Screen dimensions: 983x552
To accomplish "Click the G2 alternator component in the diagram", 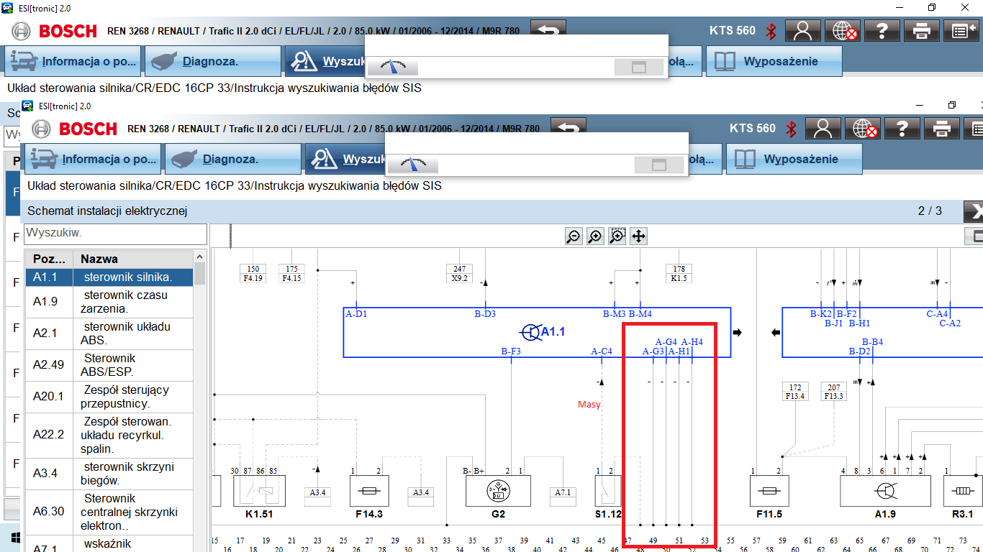I will tap(499, 490).
